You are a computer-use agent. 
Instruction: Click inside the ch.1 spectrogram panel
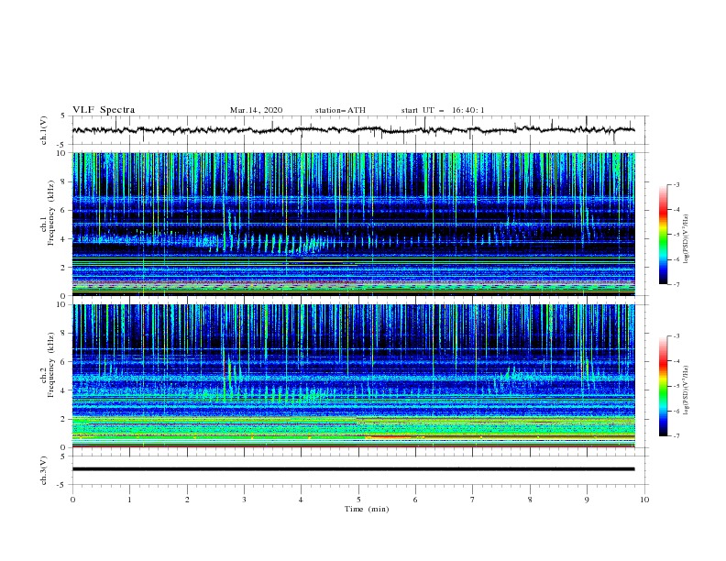(x=354, y=224)
